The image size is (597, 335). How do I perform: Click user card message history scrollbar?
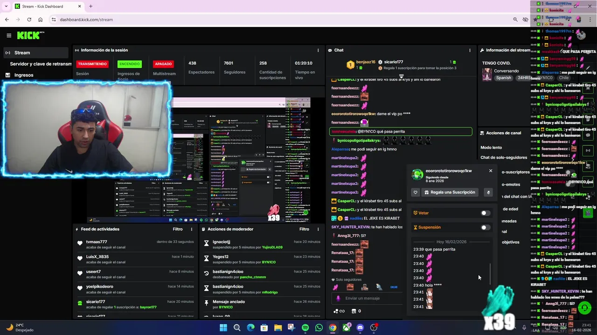click(490, 275)
